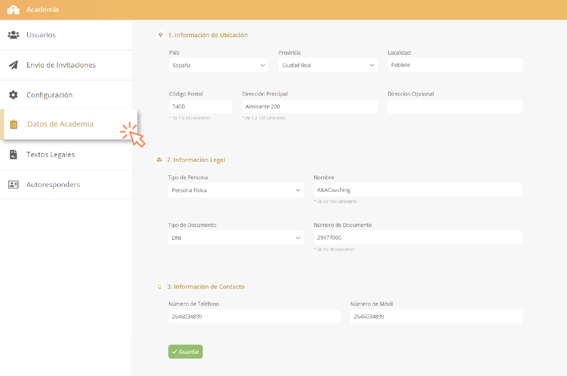This screenshot has height=376, width=567.
Task: Click the green Guardar button
Action: [x=185, y=352]
